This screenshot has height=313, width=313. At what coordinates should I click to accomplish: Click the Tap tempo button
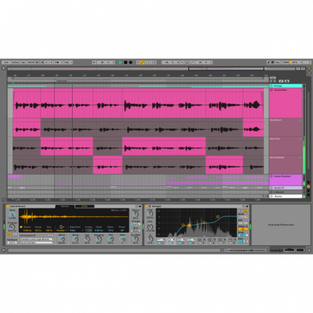[23, 62]
